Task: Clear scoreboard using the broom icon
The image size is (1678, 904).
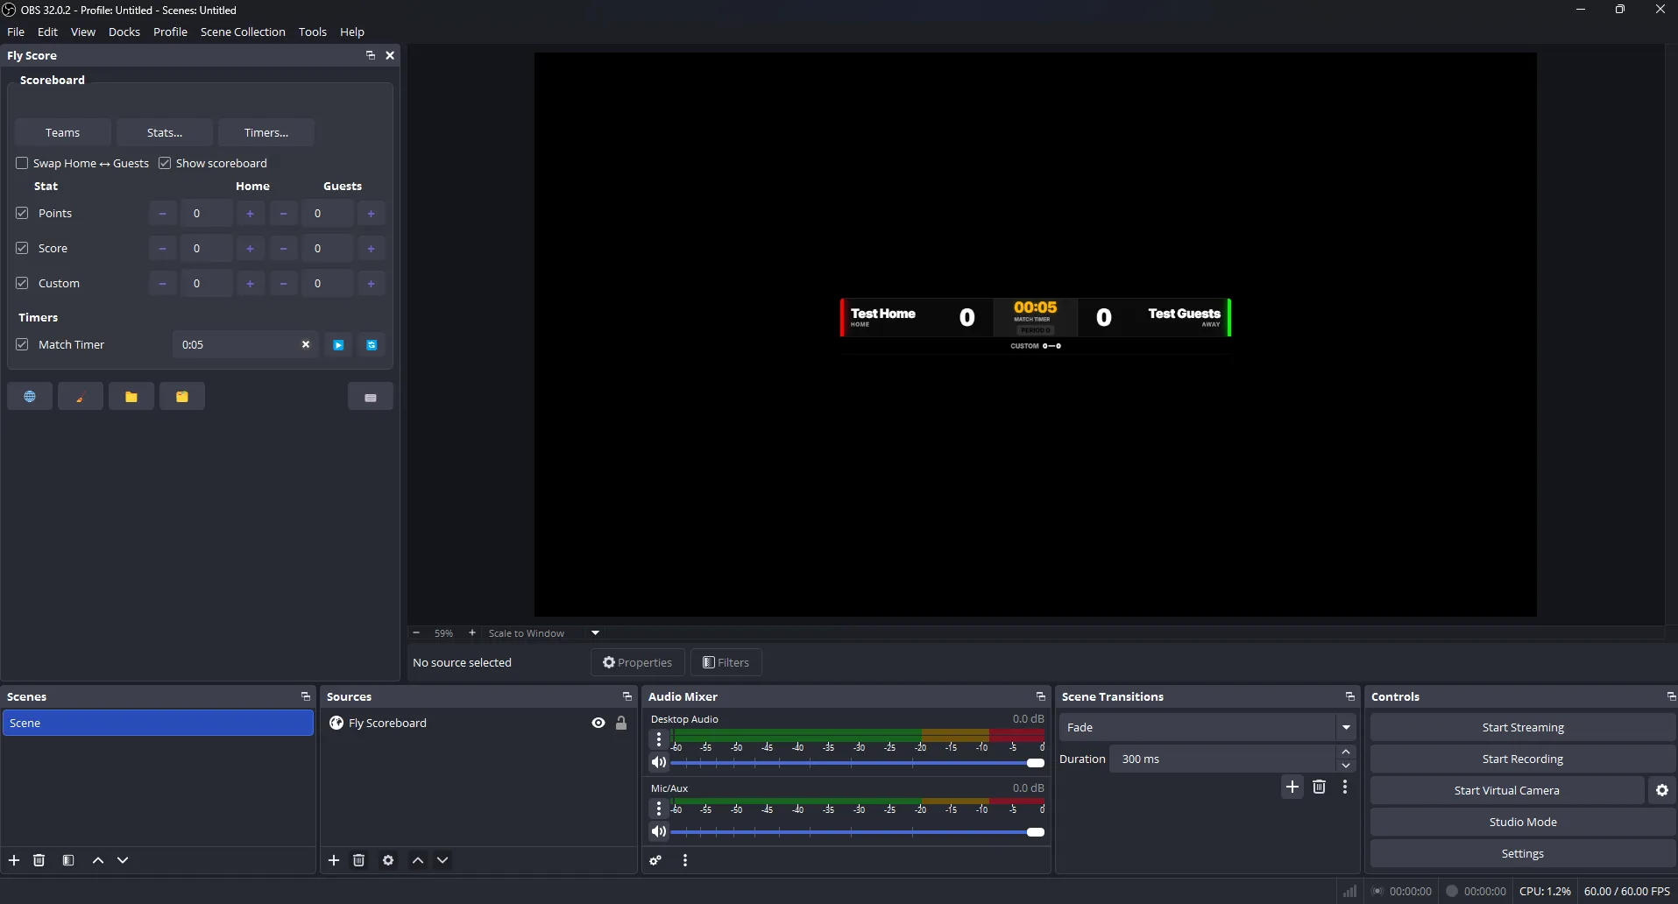Action: pos(81,396)
